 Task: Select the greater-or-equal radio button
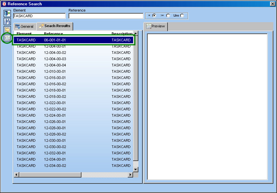coord(168,16)
